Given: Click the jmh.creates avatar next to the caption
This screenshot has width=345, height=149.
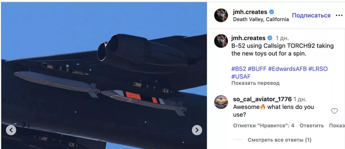Looking at the screenshot, I should click(221, 41).
